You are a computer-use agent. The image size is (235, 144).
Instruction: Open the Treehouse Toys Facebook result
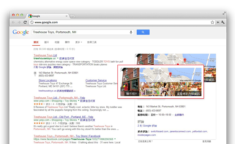(x=67, y=136)
